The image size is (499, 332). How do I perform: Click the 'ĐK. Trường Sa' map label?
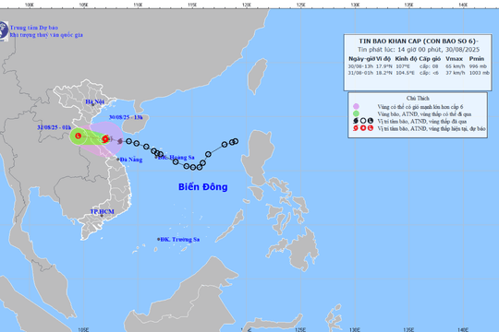pos(180,239)
